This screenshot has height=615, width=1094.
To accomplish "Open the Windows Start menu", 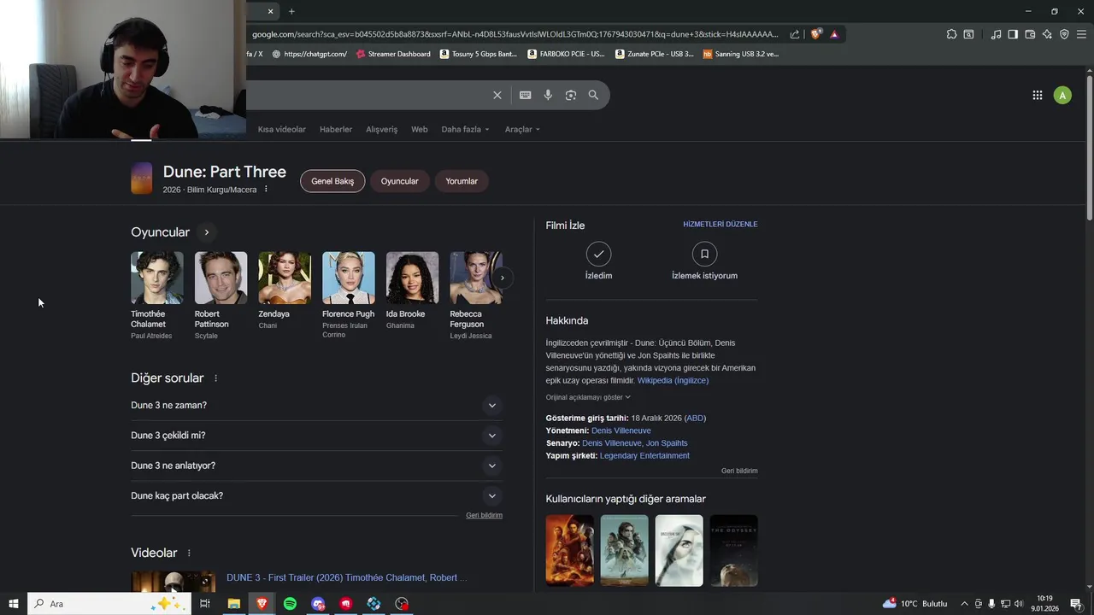I will point(13,604).
